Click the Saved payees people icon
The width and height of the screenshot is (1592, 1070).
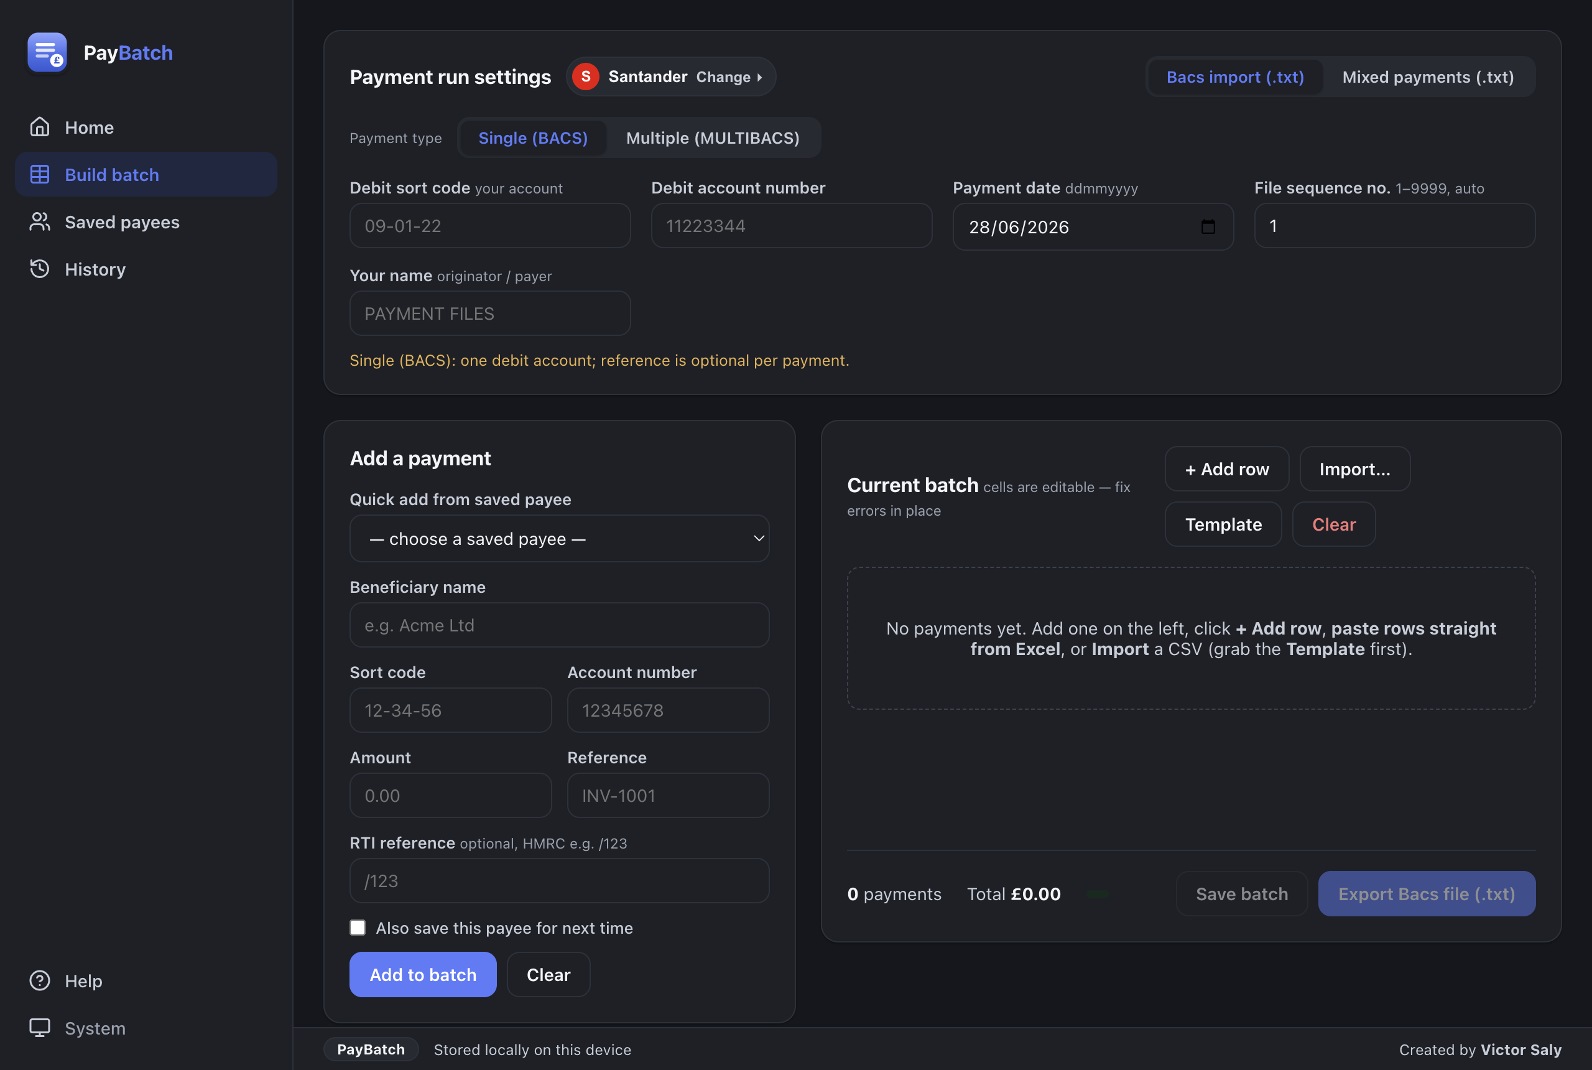coord(40,222)
